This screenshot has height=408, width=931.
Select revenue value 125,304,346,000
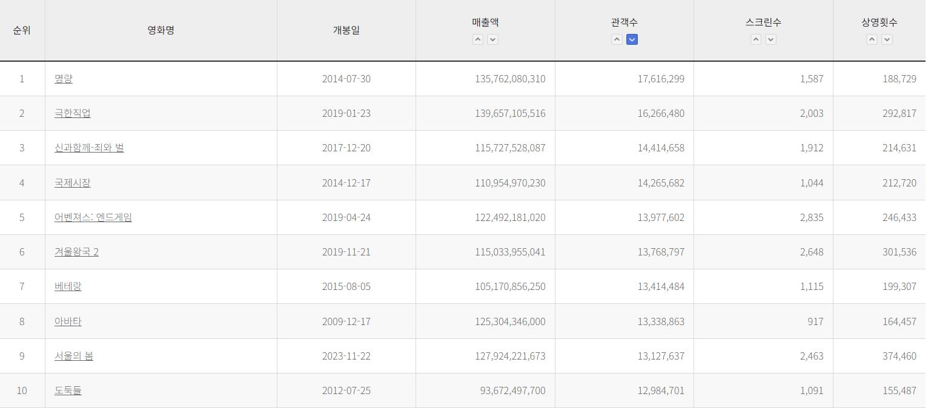[x=510, y=321]
